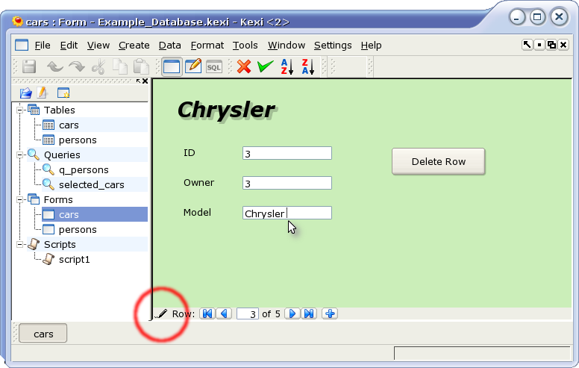Screen dimensions: 579x368
Task: Save row changes with green checkmark
Action: (265, 66)
